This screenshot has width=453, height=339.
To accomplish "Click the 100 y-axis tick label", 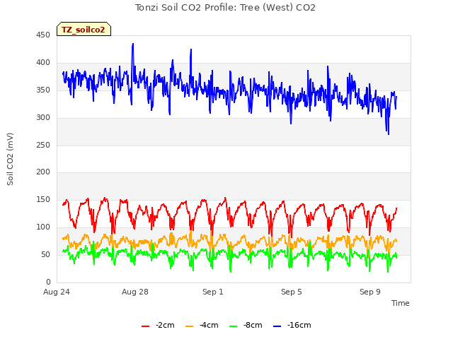I will 43,227.
